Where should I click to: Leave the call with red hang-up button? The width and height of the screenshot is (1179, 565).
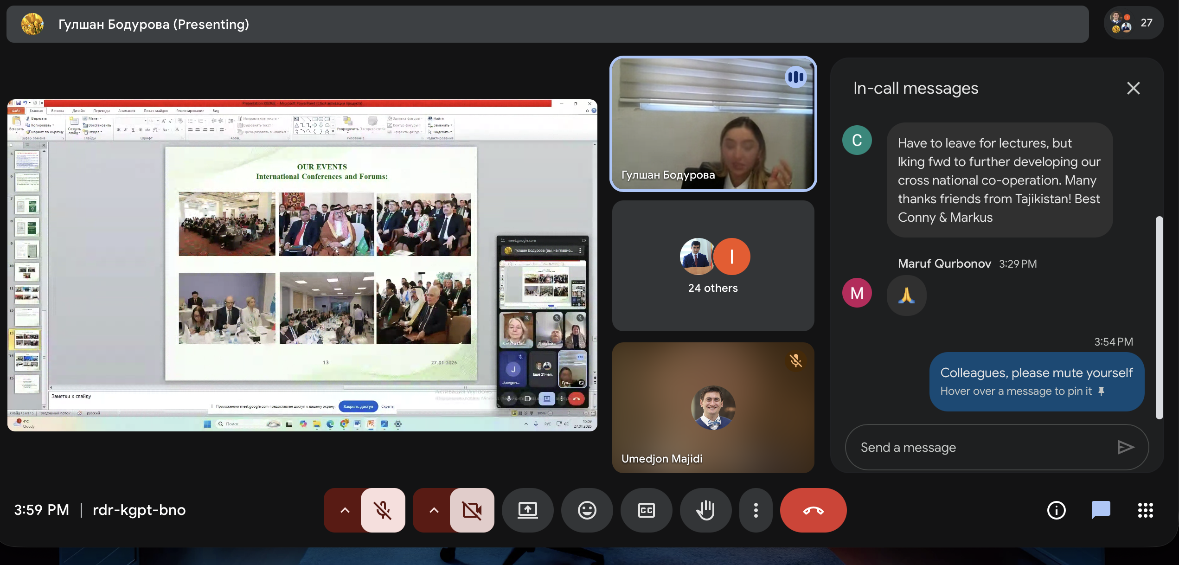(x=813, y=510)
